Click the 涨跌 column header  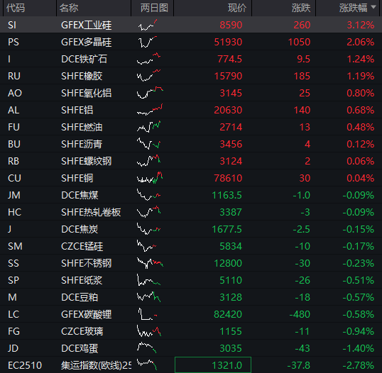click(301, 8)
